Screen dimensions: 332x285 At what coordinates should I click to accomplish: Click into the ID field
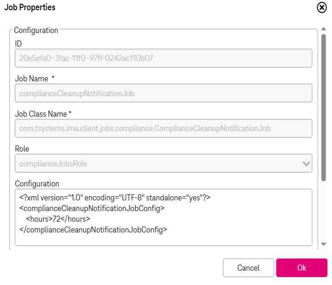(x=164, y=58)
